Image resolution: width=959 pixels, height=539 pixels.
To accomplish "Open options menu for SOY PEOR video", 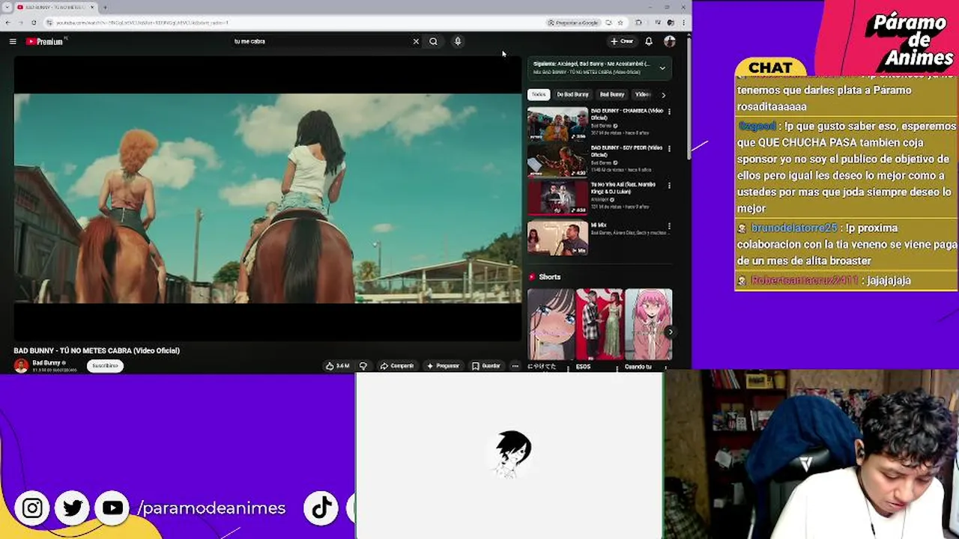I will [669, 148].
